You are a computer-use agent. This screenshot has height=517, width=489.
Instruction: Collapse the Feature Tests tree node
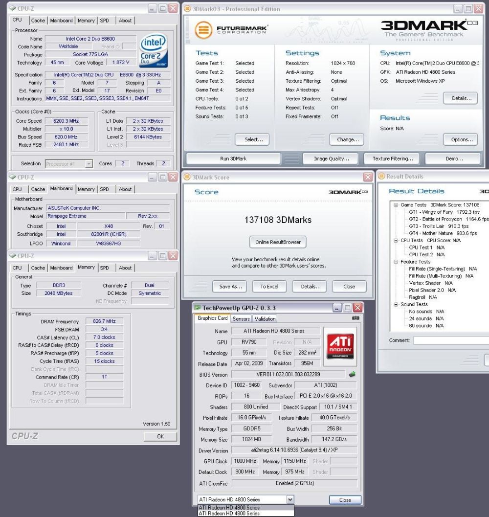click(x=396, y=262)
